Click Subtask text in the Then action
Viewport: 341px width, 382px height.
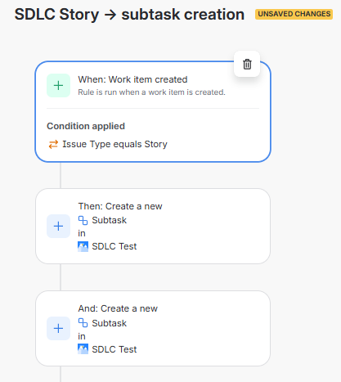coord(109,220)
